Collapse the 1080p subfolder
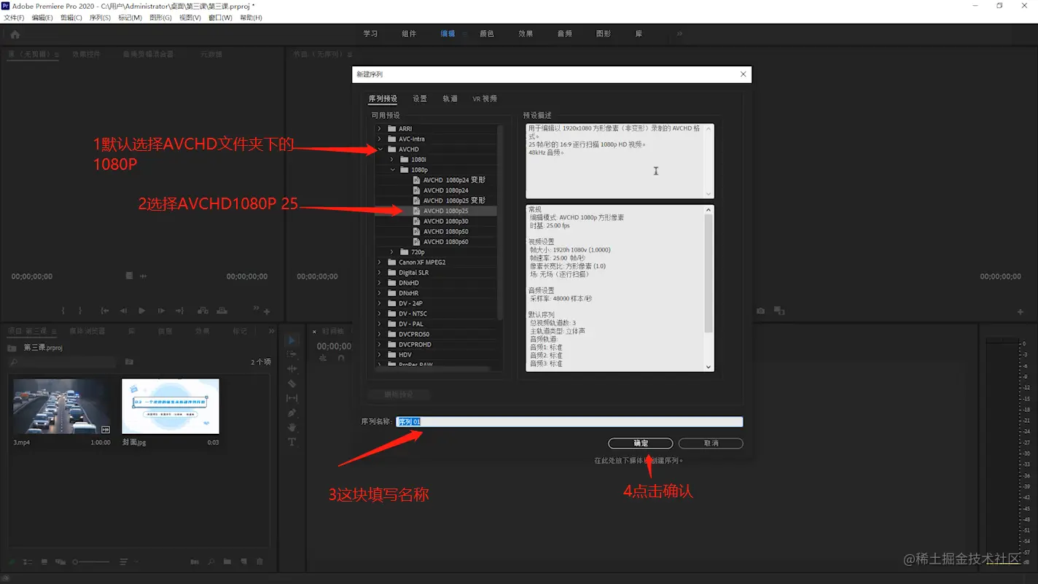Image resolution: width=1038 pixels, height=584 pixels. 392,169
